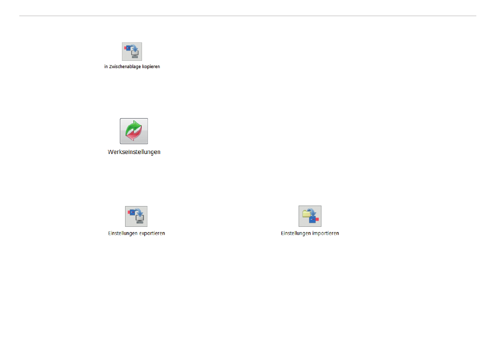
Task: Select the 'Einstellungen exportieren' label text
Action: (x=137, y=234)
